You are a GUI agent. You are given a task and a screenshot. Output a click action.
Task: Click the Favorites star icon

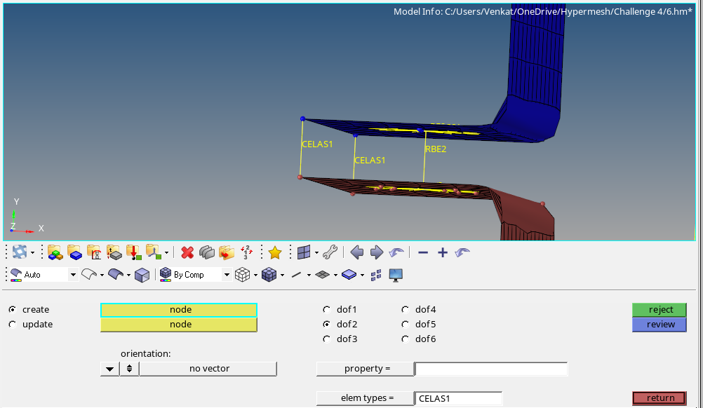[x=275, y=252]
